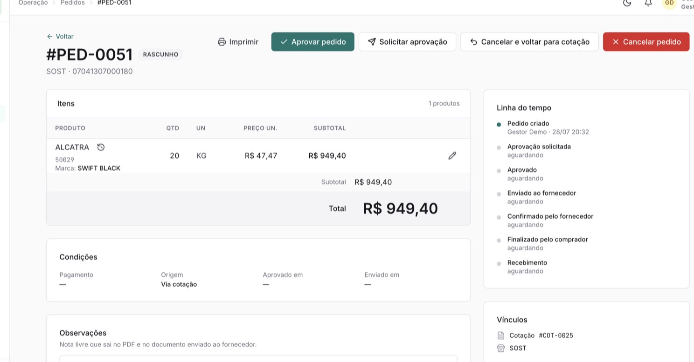
Task: Click price history icon next to ALCATRA
Action: click(x=101, y=147)
